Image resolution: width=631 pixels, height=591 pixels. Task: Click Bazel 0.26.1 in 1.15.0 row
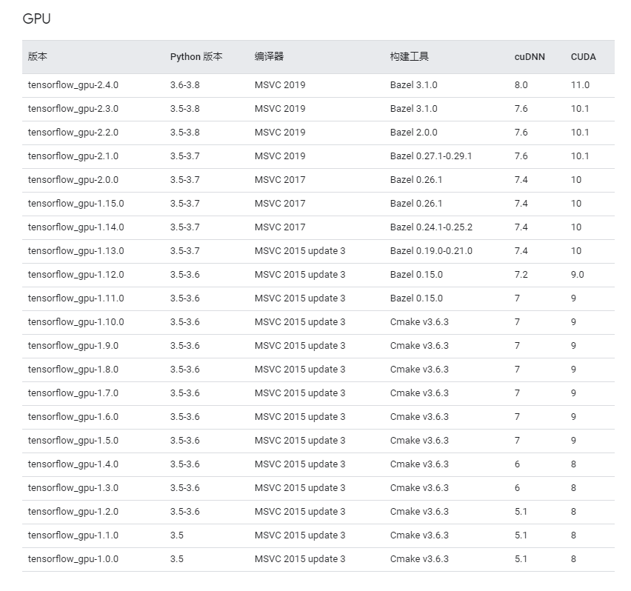point(416,204)
